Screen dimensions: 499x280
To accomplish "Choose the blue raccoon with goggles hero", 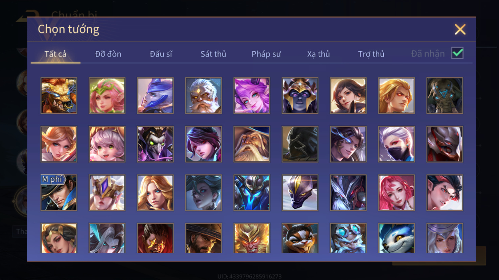I will (x=396, y=238).
